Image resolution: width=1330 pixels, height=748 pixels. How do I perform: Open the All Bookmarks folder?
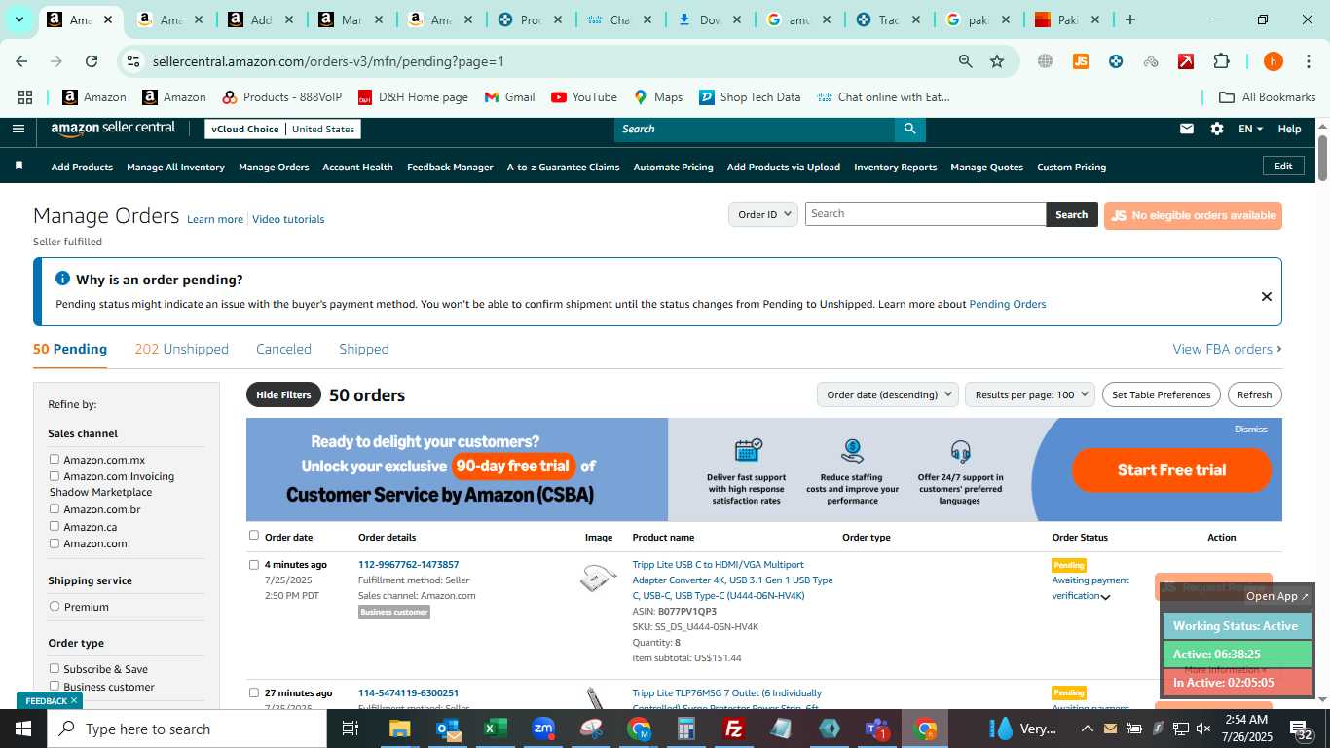click(x=1268, y=97)
